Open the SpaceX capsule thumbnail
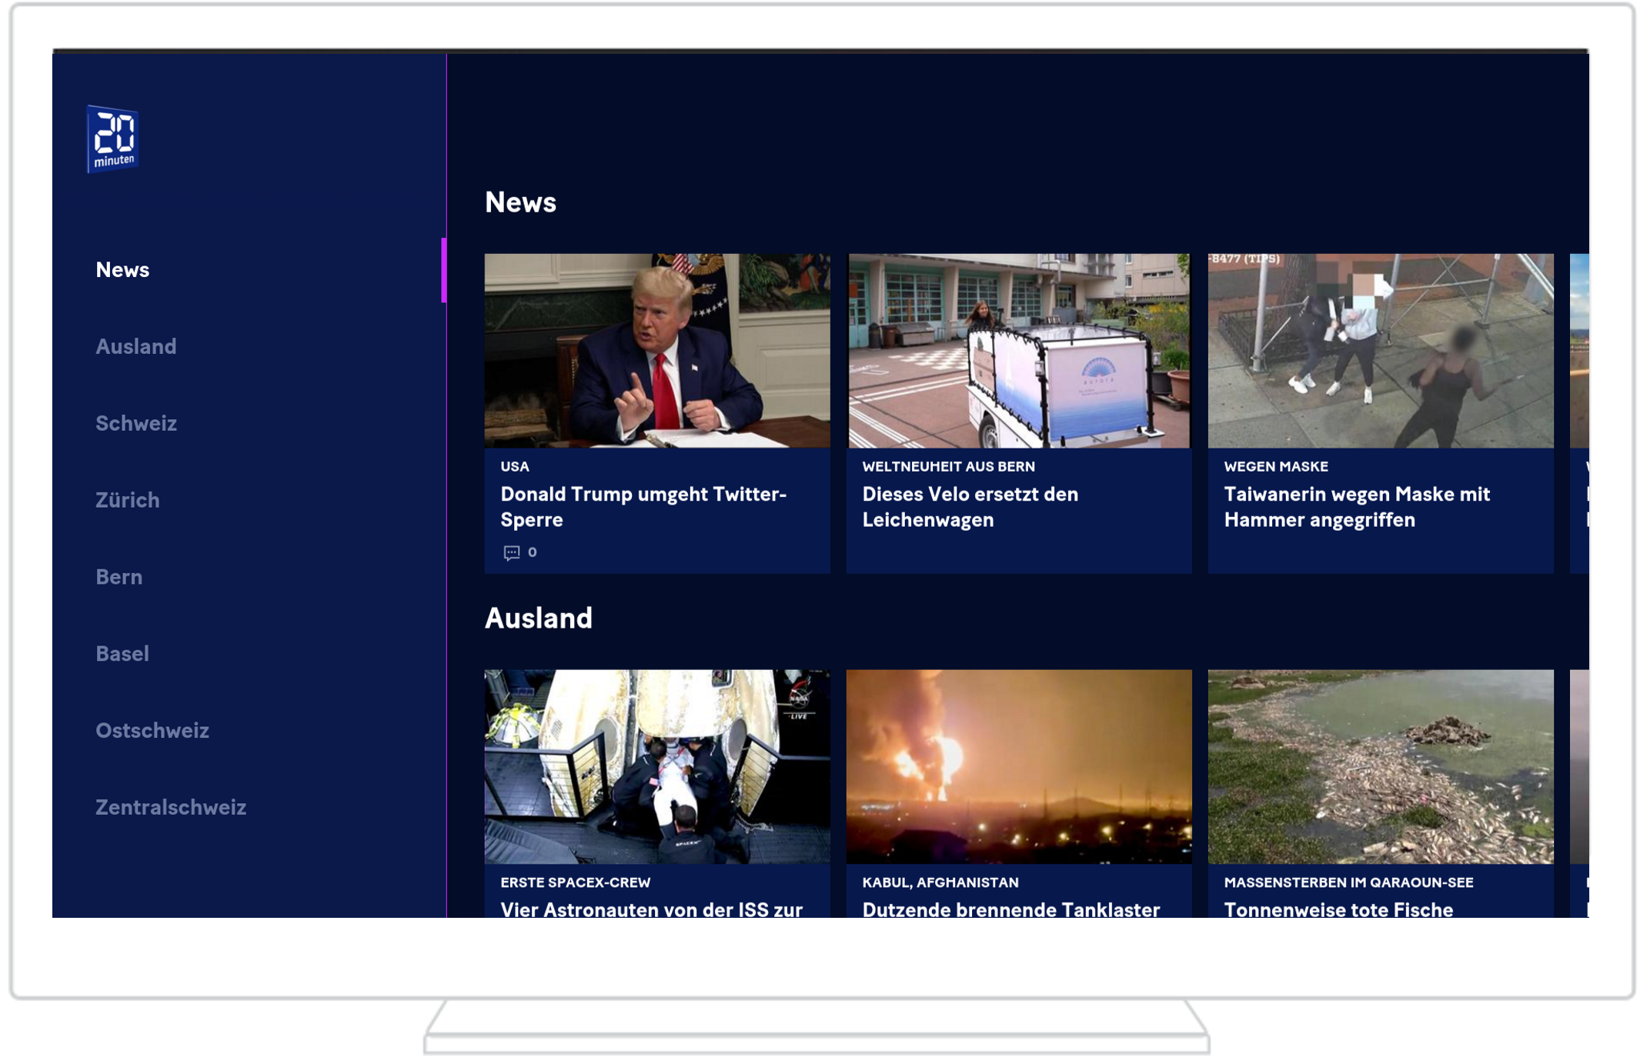 pos(656,766)
